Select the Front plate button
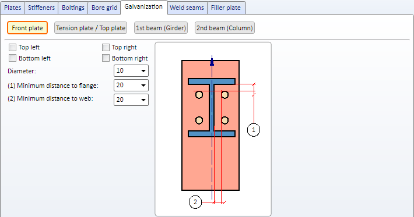This screenshot has height=217, width=414. click(27, 28)
